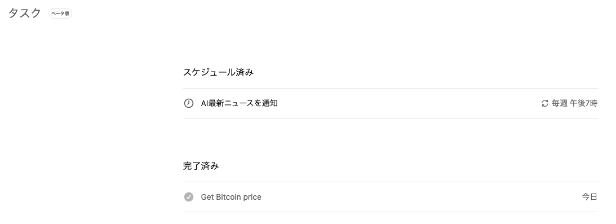Click the タスク page title
The image size is (616, 224).
[x=24, y=13]
